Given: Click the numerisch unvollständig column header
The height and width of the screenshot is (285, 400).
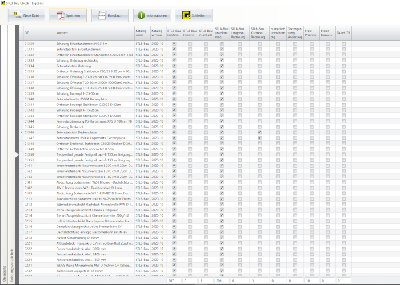Looking at the screenshot, I should point(278,33).
